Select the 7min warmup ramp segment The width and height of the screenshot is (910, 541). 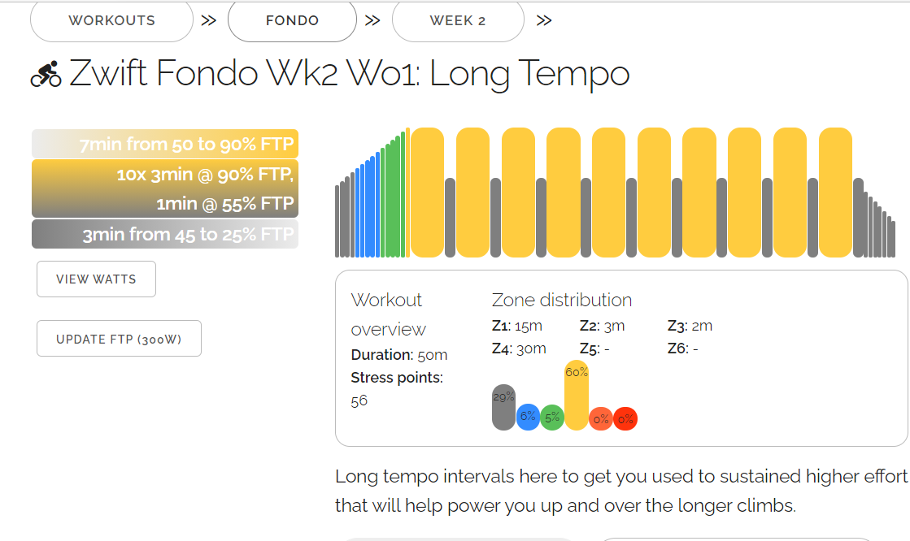tap(165, 144)
